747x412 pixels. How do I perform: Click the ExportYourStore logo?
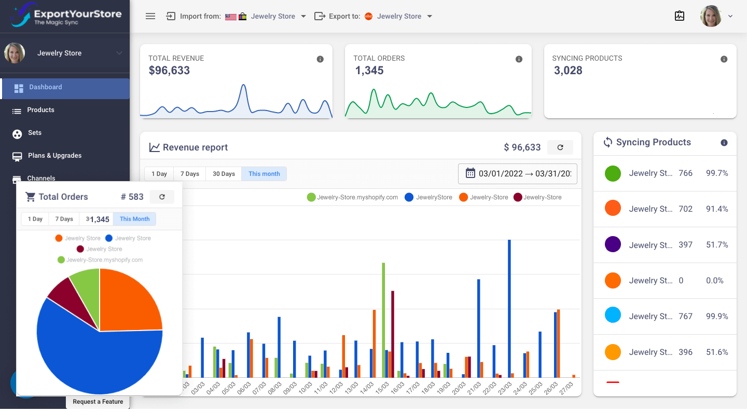pyautogui.click(x=64, y=16)
